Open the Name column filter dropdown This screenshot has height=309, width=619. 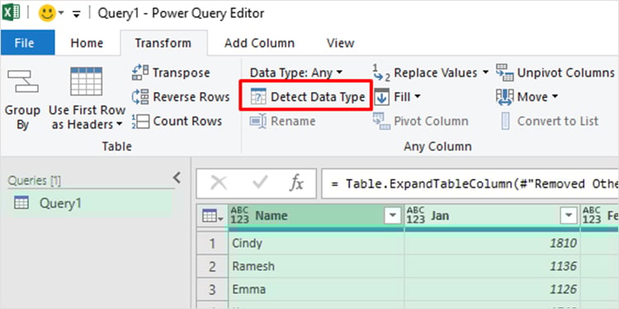[392, 216]
